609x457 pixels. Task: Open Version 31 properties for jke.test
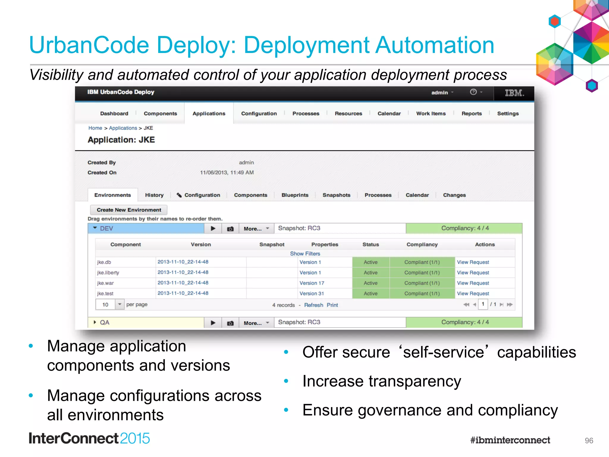(312, 293)
